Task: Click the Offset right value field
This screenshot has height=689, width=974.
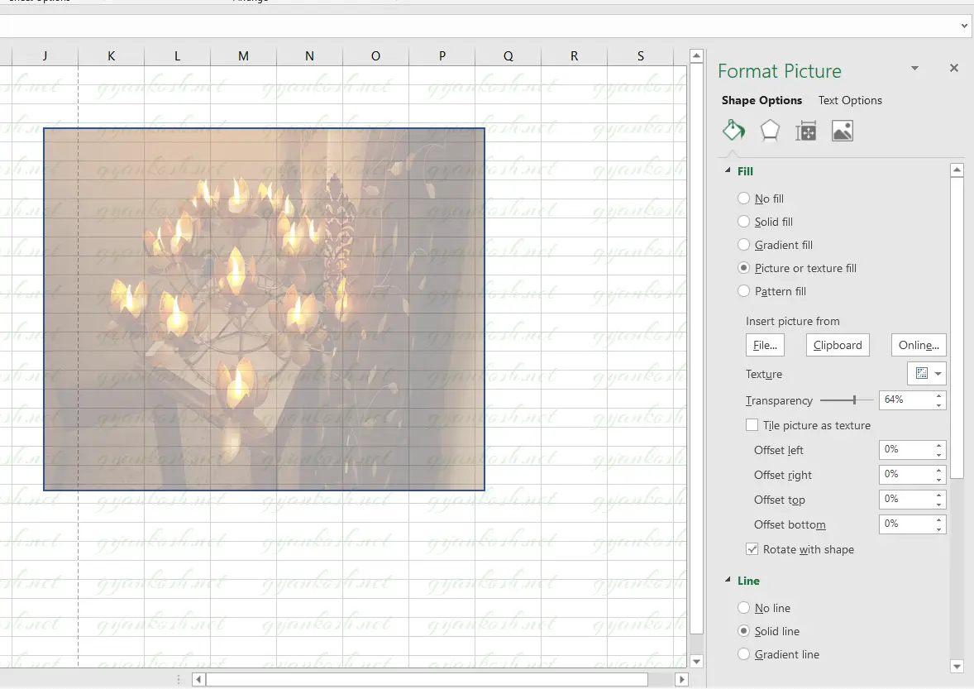Action: tap(905, 474)
